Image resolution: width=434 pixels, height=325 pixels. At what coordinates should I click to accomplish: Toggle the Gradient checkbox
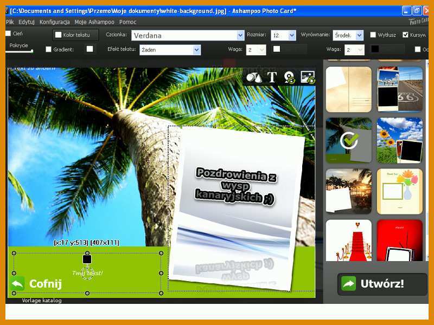pyautogui.click(x=48, y=49)
